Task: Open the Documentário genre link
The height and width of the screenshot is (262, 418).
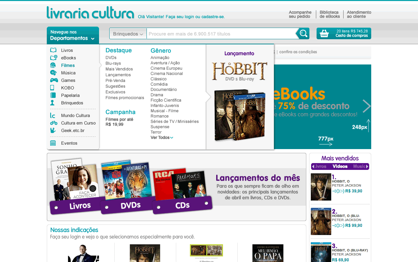Action: point(164,90)
